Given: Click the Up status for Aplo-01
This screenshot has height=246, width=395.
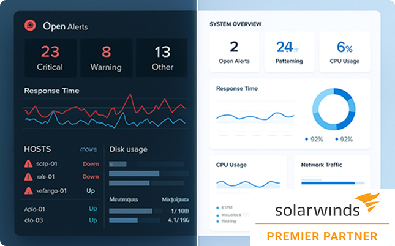Looking at the screenshot, I should pos(92,209).
